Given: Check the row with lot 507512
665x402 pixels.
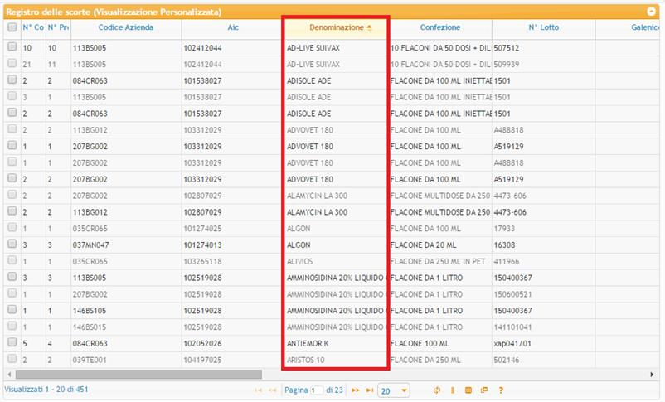Looking at the screenshot, I should 12,46.
